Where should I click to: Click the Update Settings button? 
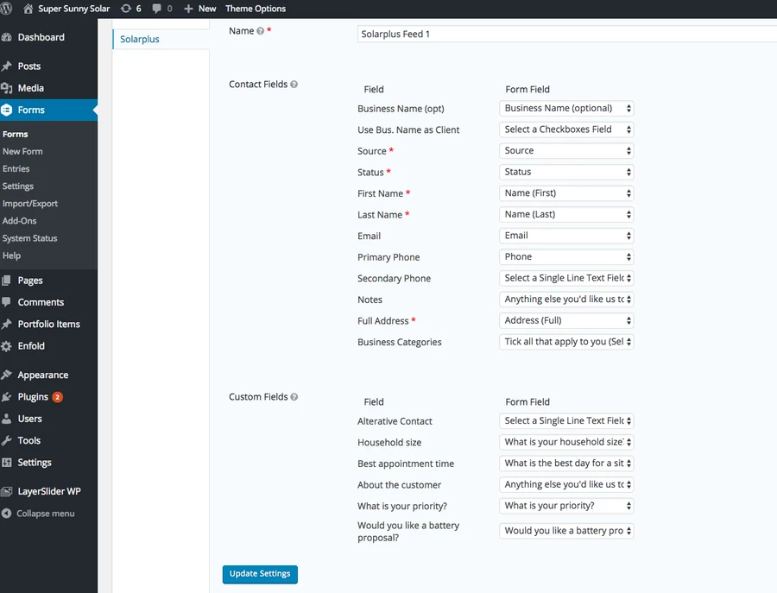[x=260, y=574]
